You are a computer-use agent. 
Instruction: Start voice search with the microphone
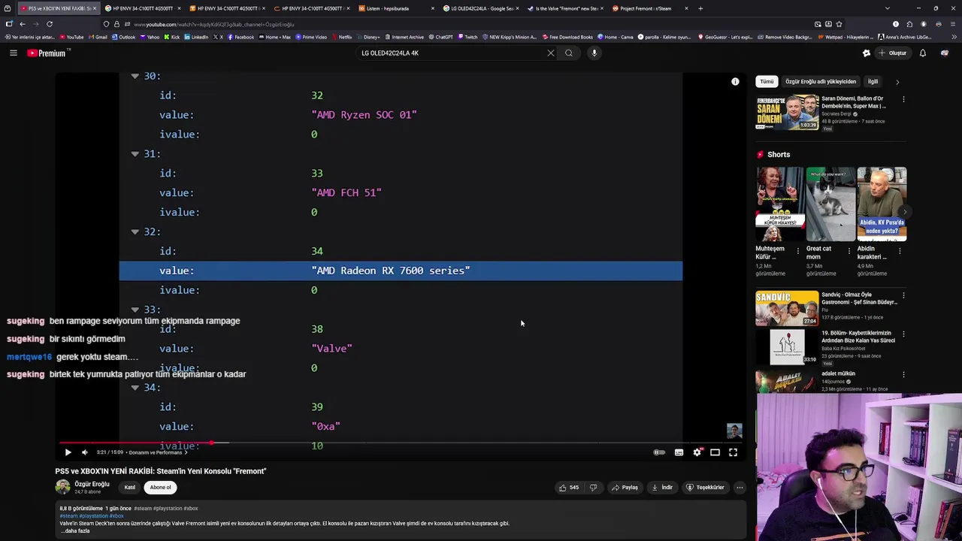(x=594, y=53)
